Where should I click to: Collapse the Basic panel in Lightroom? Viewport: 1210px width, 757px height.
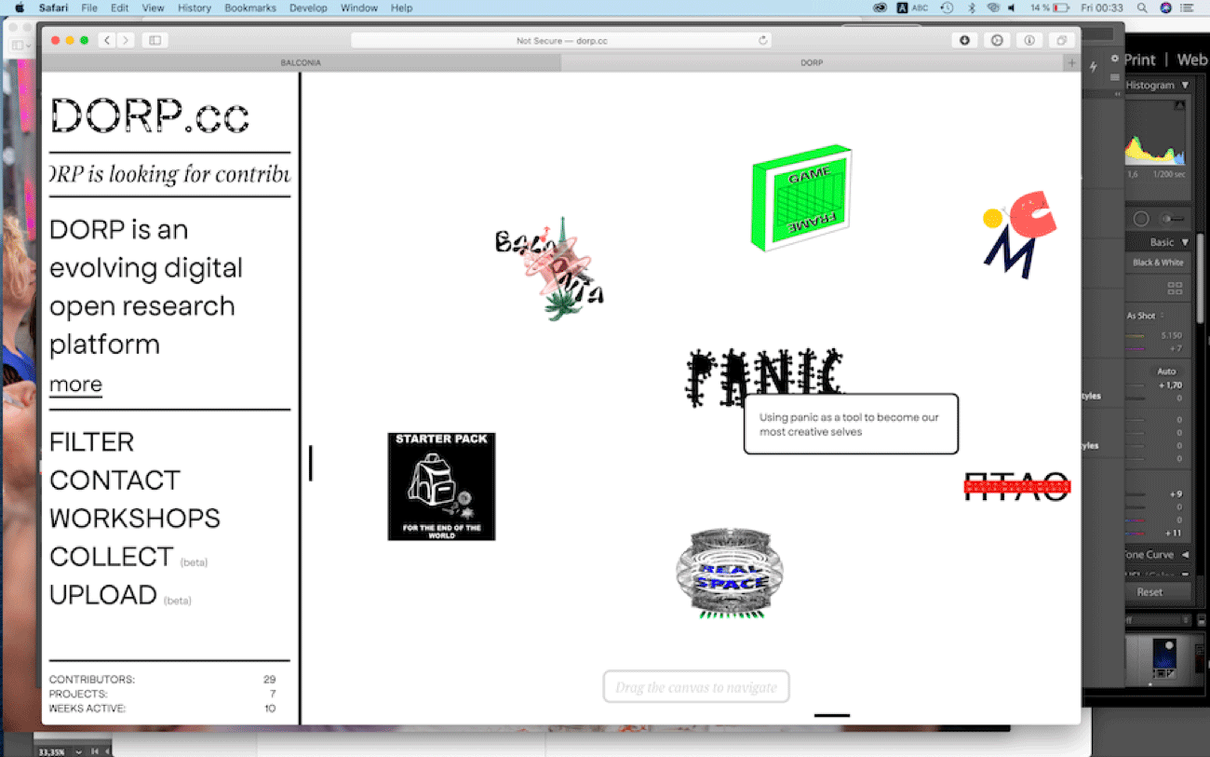tap(1185, 242)
